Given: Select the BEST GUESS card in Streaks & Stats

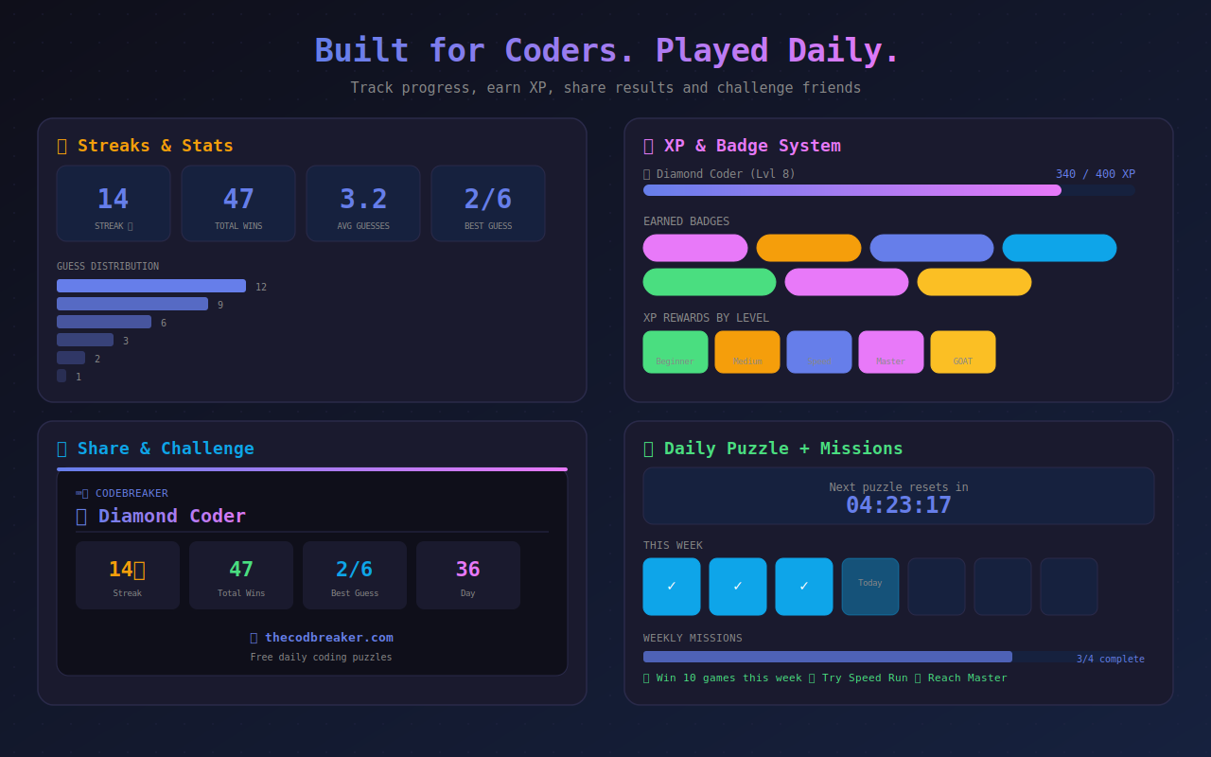Looking at the screenshot, I should click(x=488, y=203).
